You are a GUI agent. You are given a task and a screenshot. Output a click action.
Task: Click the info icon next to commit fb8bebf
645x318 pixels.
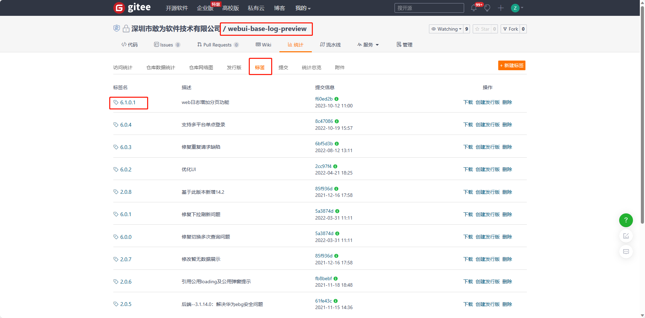tap(336, 279)
